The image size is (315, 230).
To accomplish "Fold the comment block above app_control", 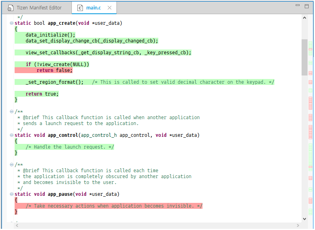I will [x=11, y=112].
